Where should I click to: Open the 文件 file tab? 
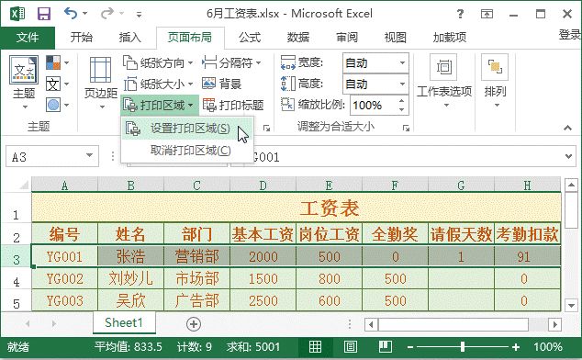coord(28,37)
